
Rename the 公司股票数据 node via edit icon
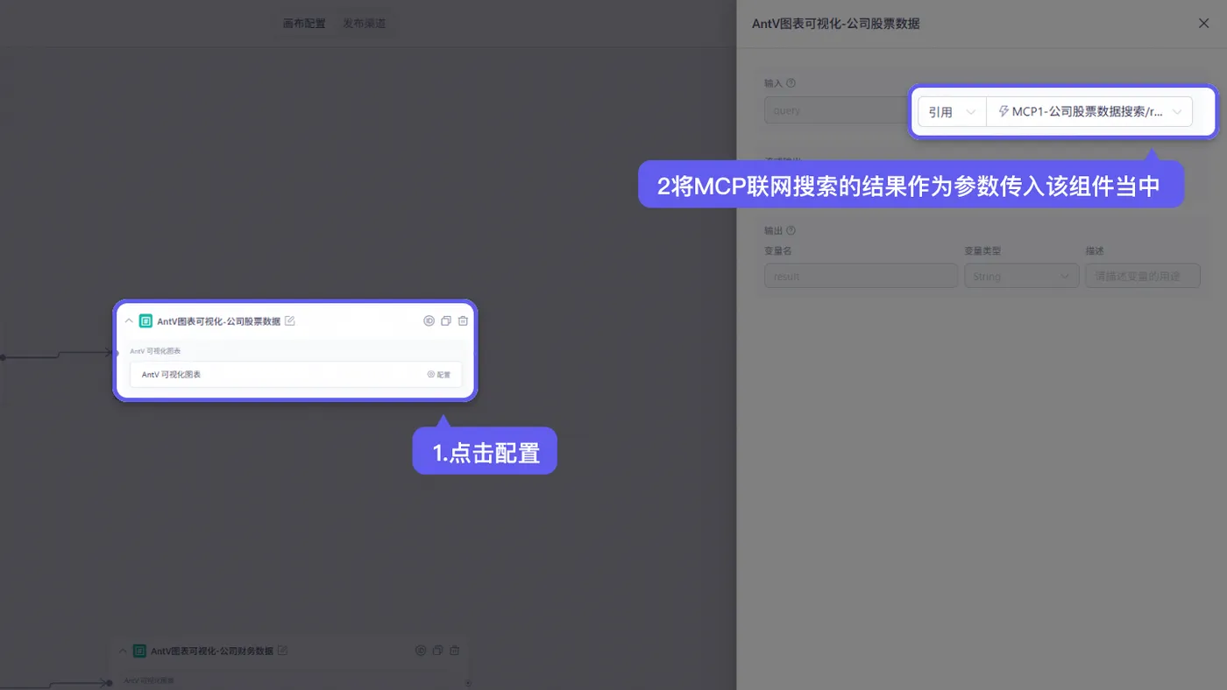[290, 321]
